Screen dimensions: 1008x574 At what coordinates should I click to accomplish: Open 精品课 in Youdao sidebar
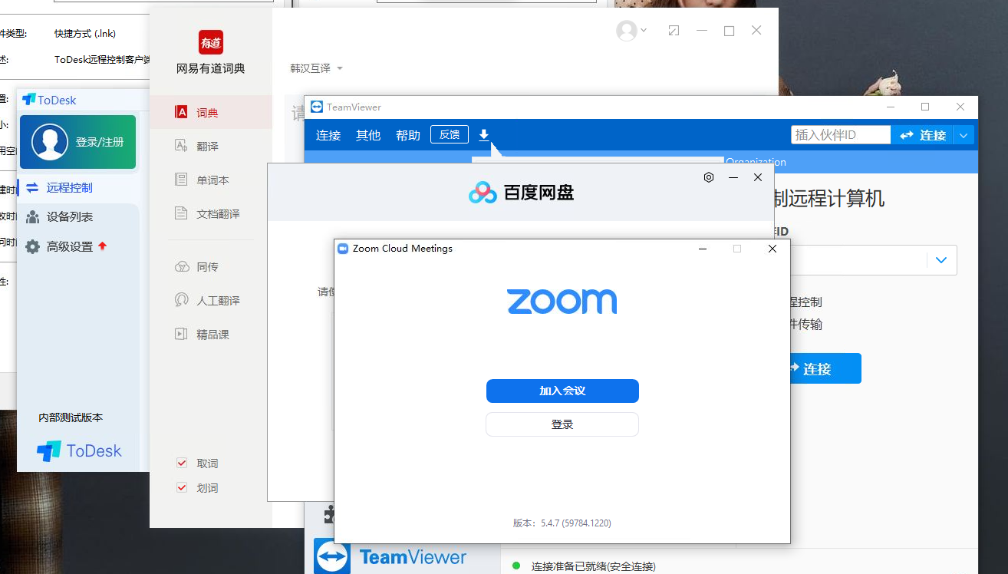coord(212,335)
